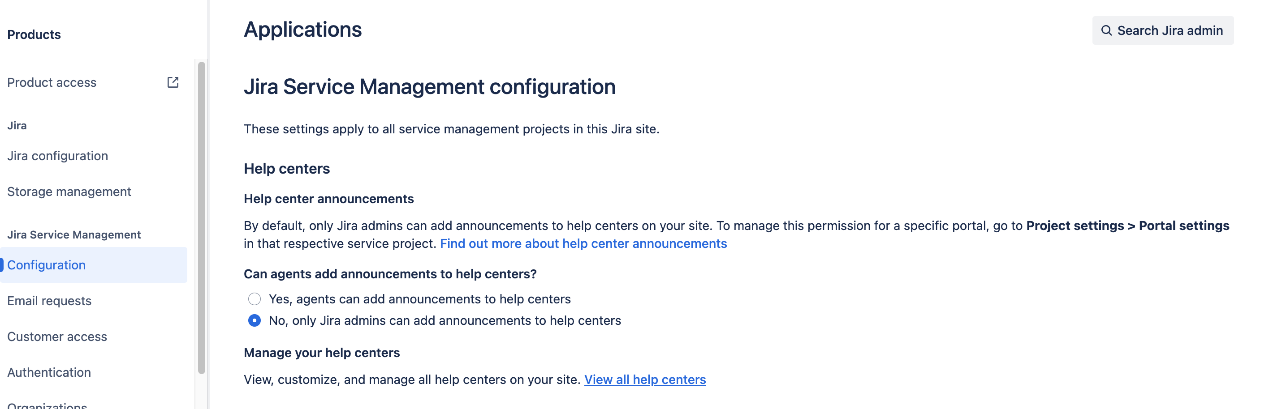This screenshot has width=1269, height=409.
Task: Click the Applications page heading
Action: (302, 30)
